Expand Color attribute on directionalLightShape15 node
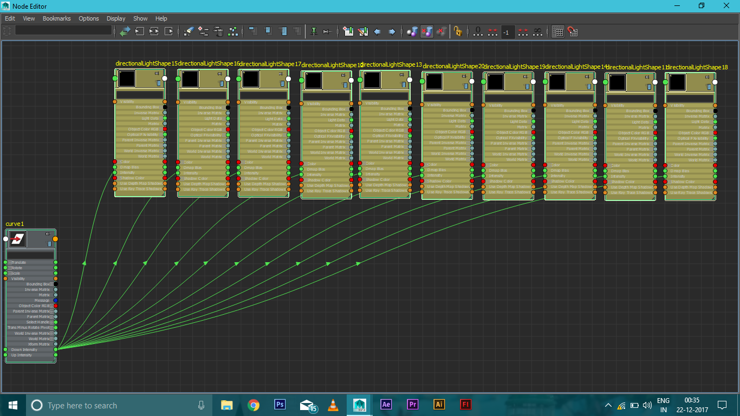Screen dimensions: 740x416 (x=120, y=162)
